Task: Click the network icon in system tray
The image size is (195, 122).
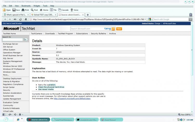Action: click(x=181, y=120)
